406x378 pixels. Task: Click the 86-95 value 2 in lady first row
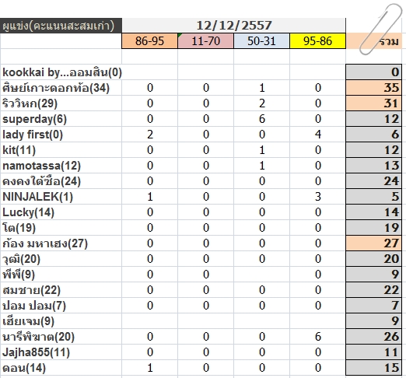click(x=149, y=135)
